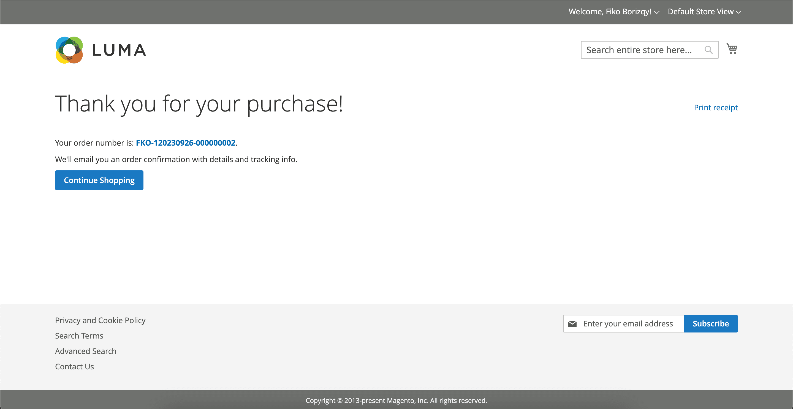The image size is (793, 409).
Task: Expand the Welcome, Fiko Borizqy account menu
Action: 614,12
